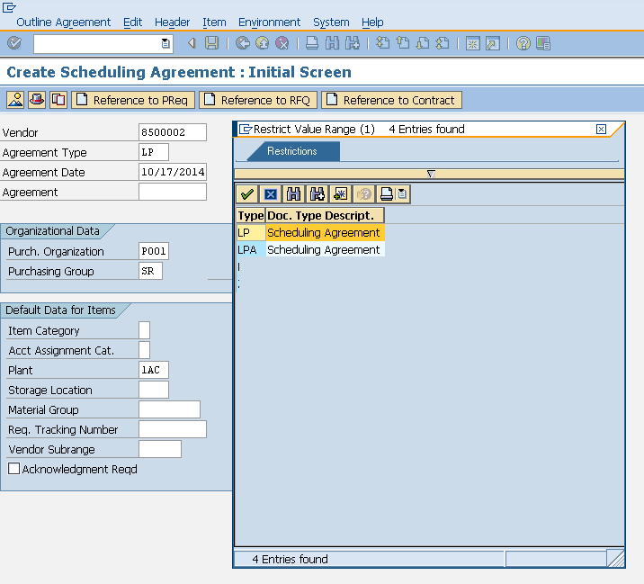Open the Environment menu
Image resolution: width=644 pixels, height=584 pixels.
270,22
